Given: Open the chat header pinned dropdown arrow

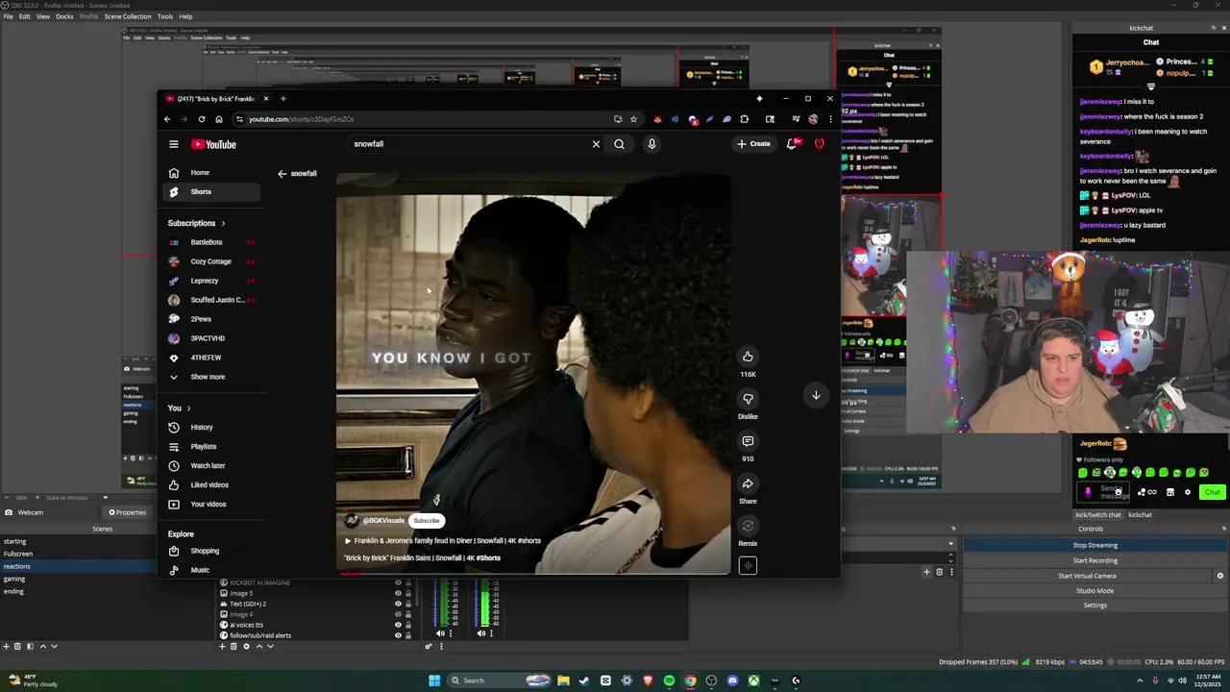Looking at the screenshot, I should click(x=1151, y=86).
